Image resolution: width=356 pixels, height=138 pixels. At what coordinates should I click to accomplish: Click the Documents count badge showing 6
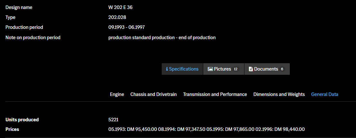coord(282,69)
